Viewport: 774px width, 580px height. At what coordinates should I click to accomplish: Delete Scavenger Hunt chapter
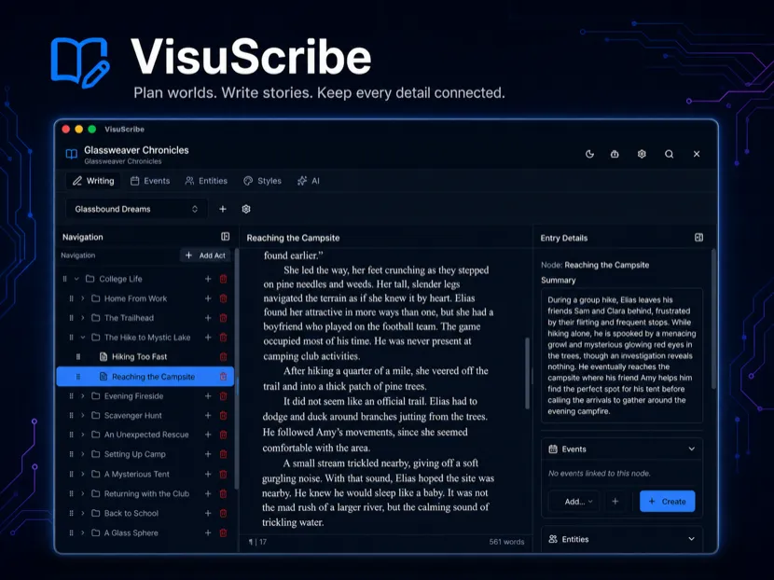pos(223,416)
